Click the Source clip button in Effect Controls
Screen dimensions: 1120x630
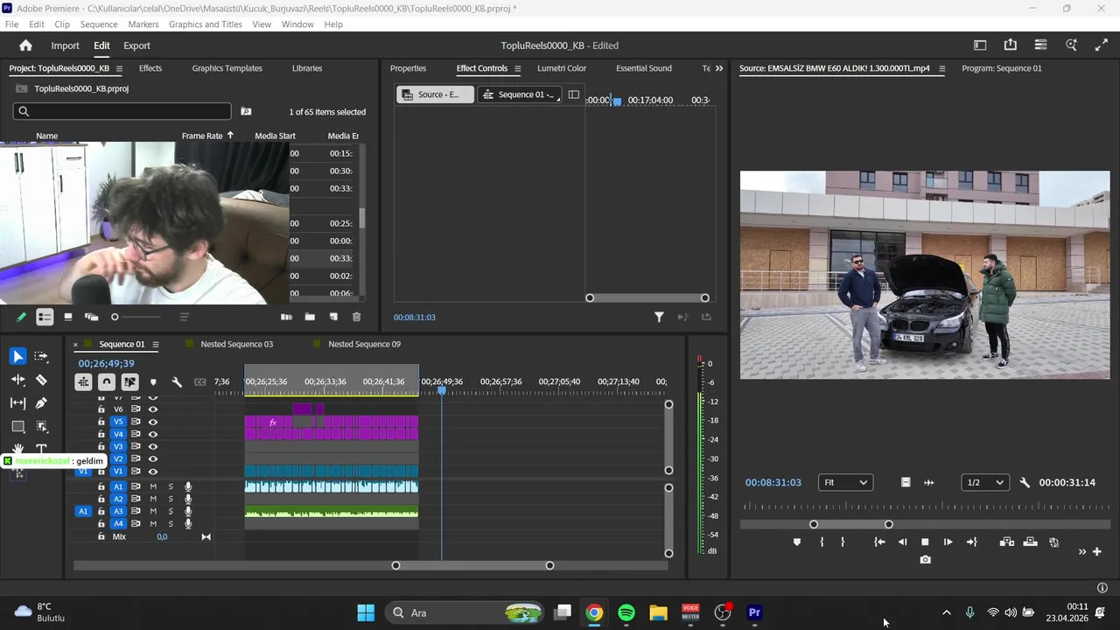(x=436, y=94)
